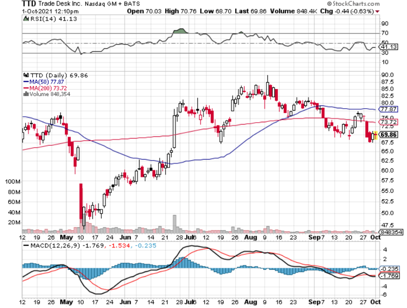407x308 pixels.
Task: Click the last price tag 69.86
Action: [x=388, y=134]
